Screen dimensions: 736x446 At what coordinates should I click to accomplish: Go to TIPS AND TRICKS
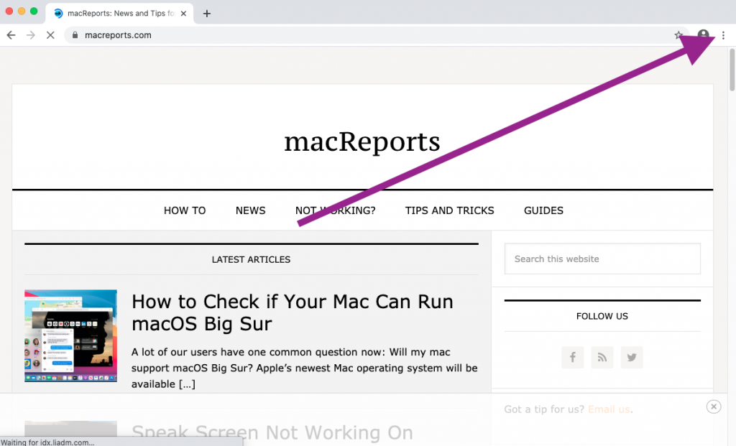pos(450,210)
